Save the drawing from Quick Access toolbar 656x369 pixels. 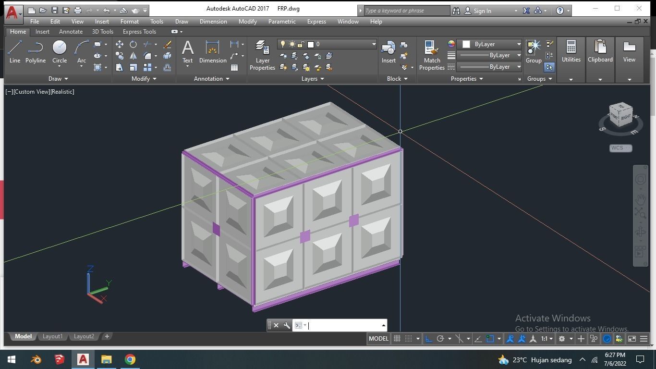click(x=54, y=10)
